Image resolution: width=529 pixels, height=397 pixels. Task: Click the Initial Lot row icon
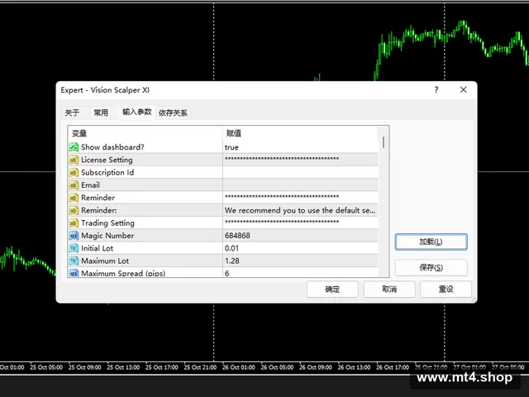pos(74,248)
